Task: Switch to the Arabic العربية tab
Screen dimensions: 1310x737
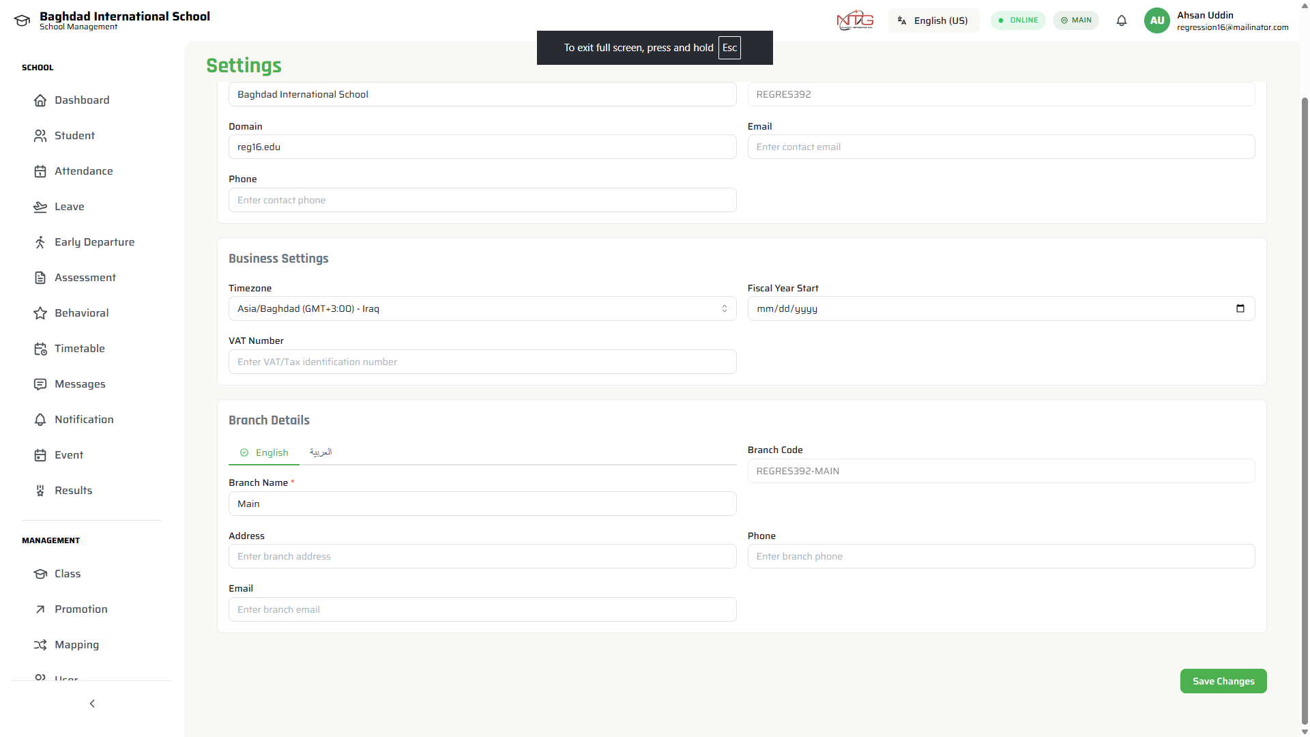Action: click(321, 452)
